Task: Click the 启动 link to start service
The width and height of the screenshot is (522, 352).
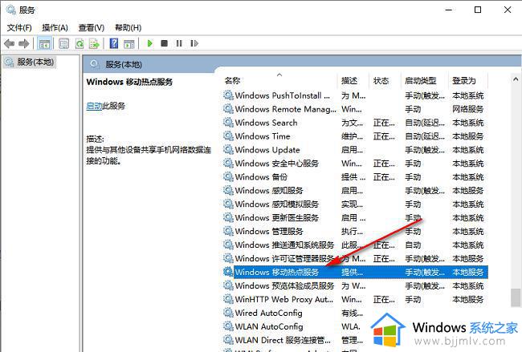Action: point(94,106)
